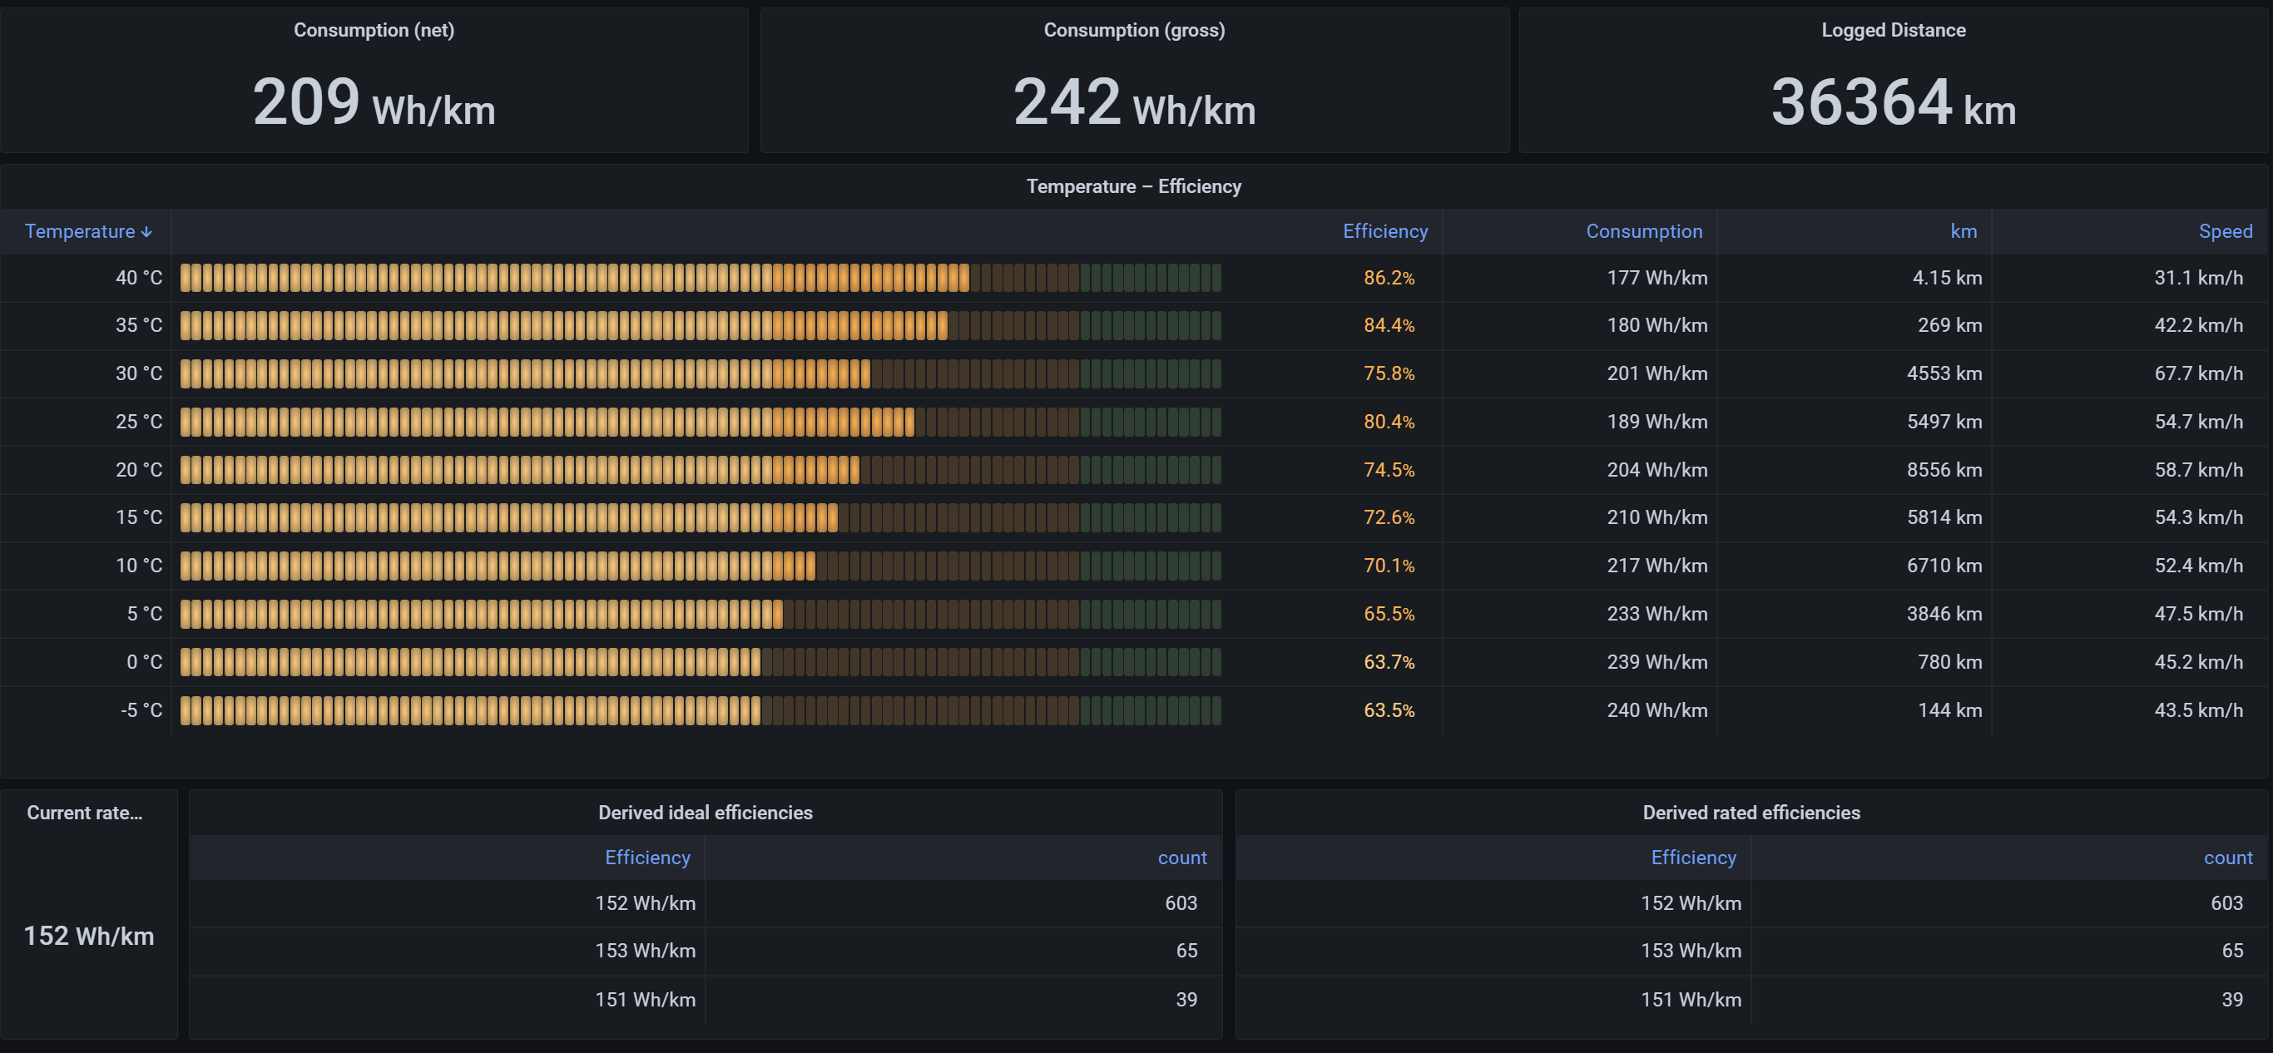Click the 8556 km cell in 20 °C row
The width and height of the screenshot is (2273, 1053).
click(x=1944, y=469)
